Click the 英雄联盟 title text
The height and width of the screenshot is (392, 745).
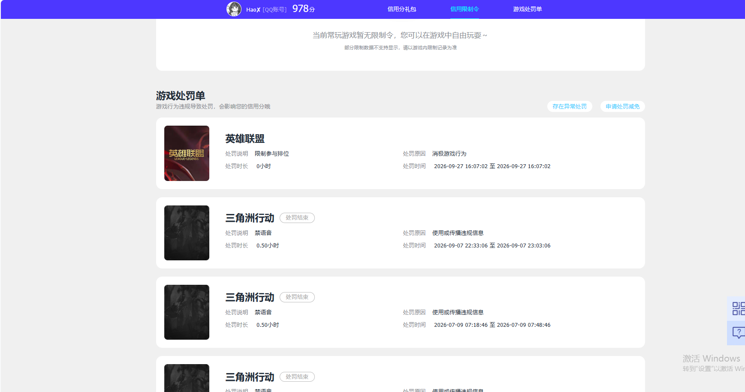pyautogui.click(x=245, y=139)
